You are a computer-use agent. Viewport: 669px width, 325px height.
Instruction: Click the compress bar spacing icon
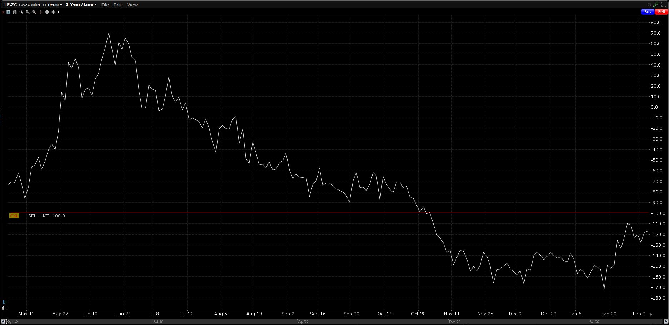click(53, 12)
